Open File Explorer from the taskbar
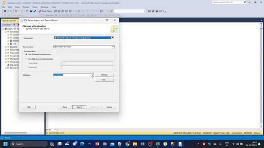This screenshot has height=148, width=264. (135, 144)
